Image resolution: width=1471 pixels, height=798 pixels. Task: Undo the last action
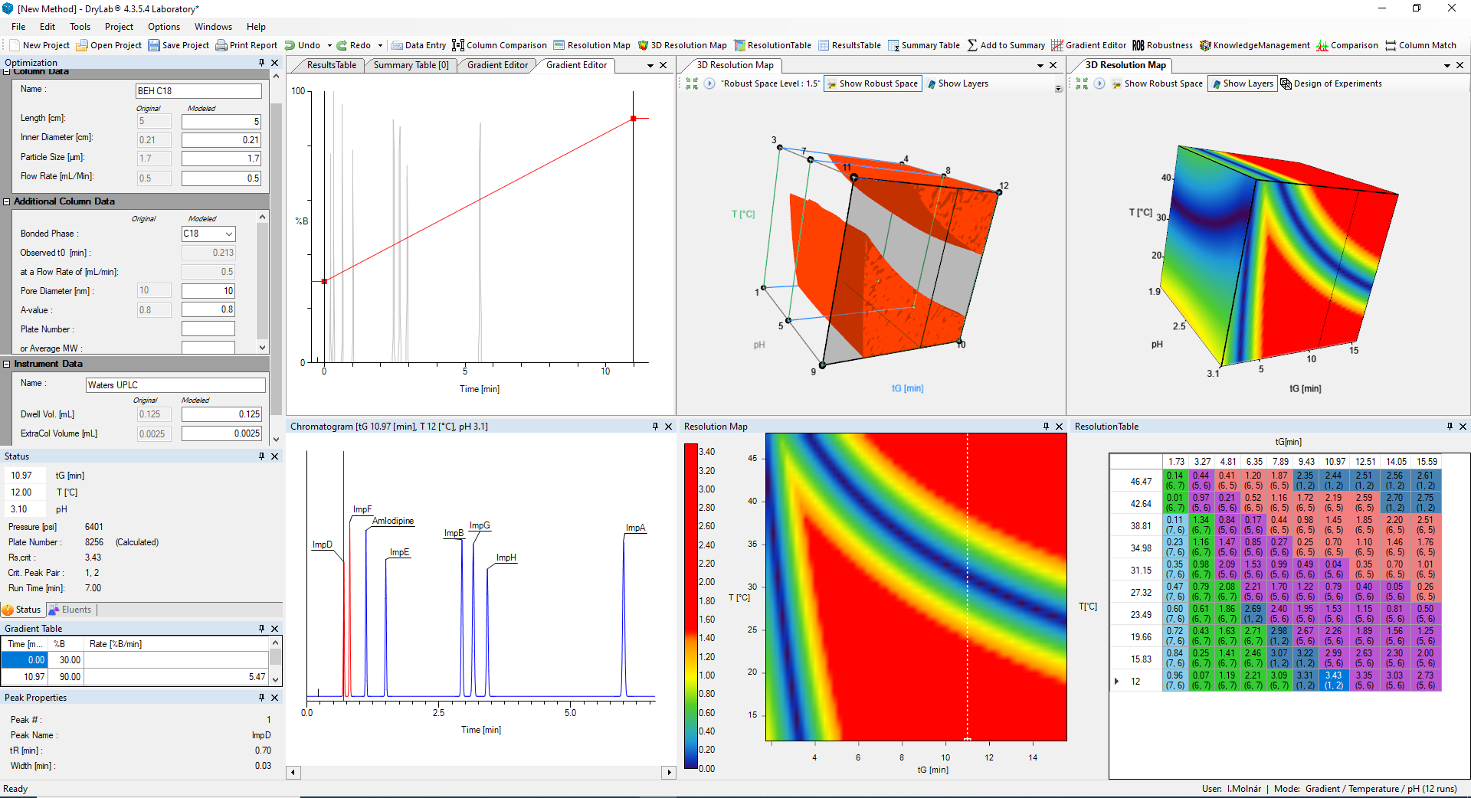coord(306,45)
